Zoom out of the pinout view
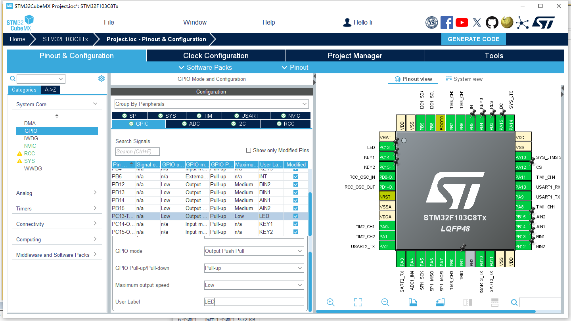 (x=385, y=302)
